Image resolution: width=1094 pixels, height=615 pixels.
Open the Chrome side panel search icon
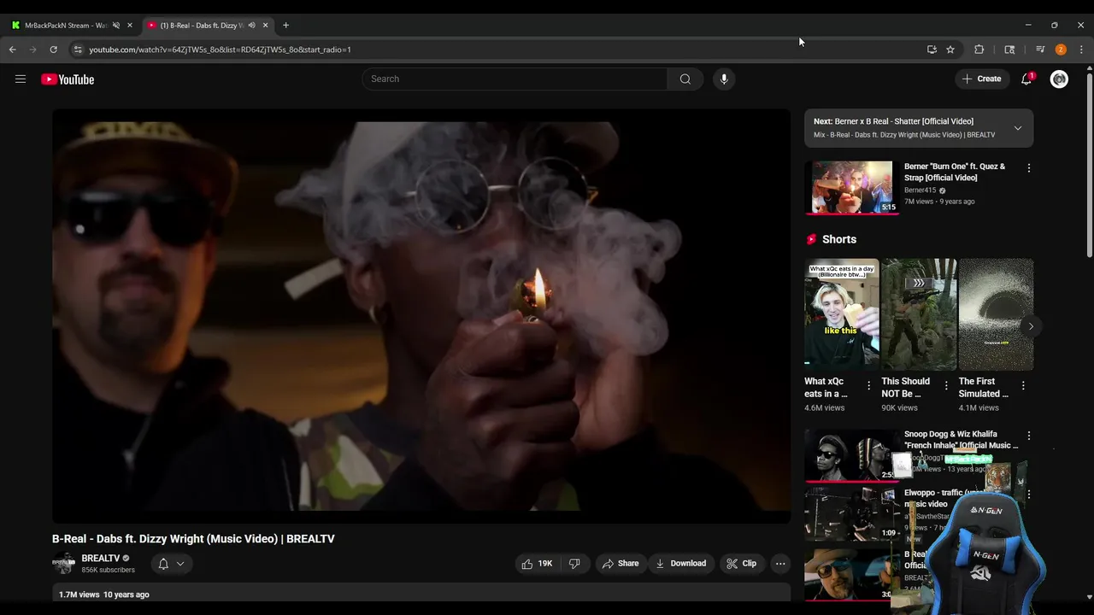(1009, 50)
